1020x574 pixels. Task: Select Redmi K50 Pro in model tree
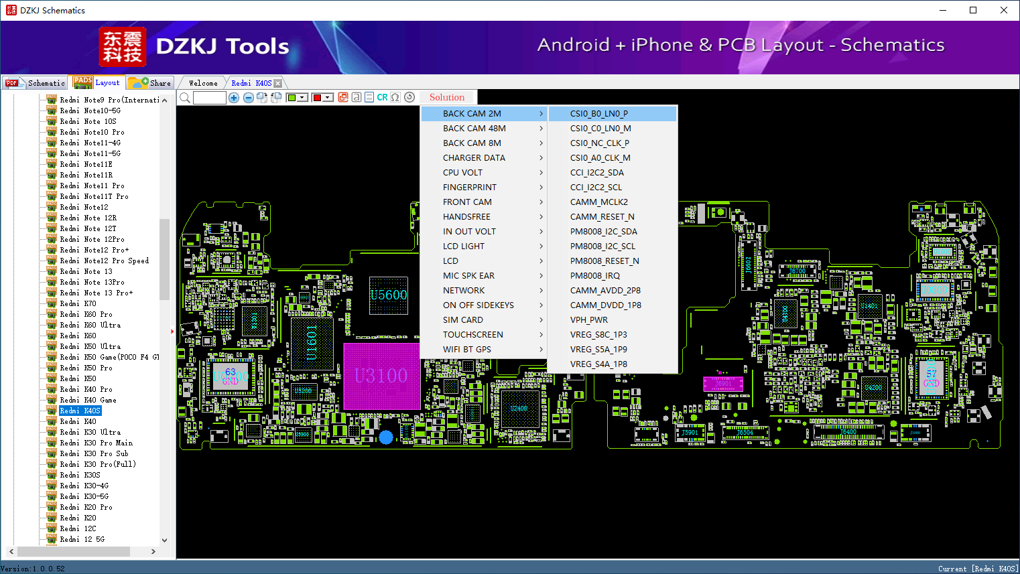(86, 368)
